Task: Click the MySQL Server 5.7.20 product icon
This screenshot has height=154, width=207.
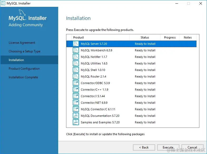Action: coord(76,44)
